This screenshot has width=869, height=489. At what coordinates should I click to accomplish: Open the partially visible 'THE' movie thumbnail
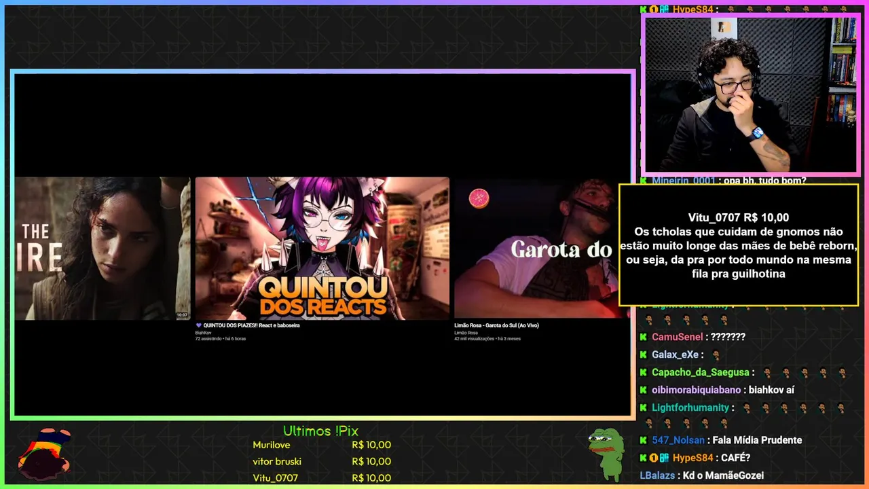tap(103, 248)
